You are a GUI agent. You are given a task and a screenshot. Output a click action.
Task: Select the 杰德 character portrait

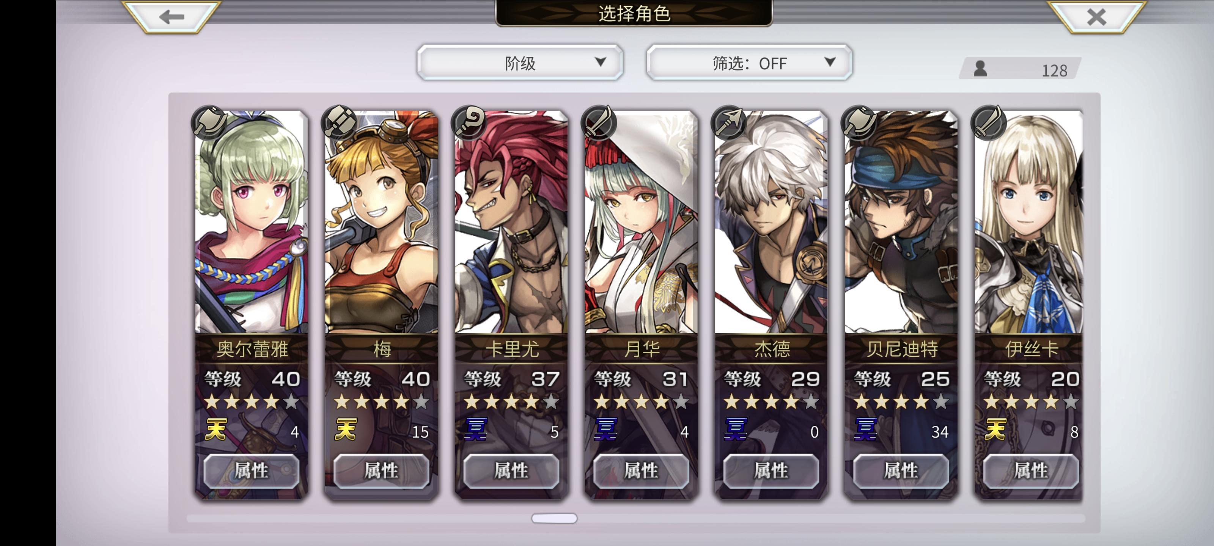pos(771,222)
